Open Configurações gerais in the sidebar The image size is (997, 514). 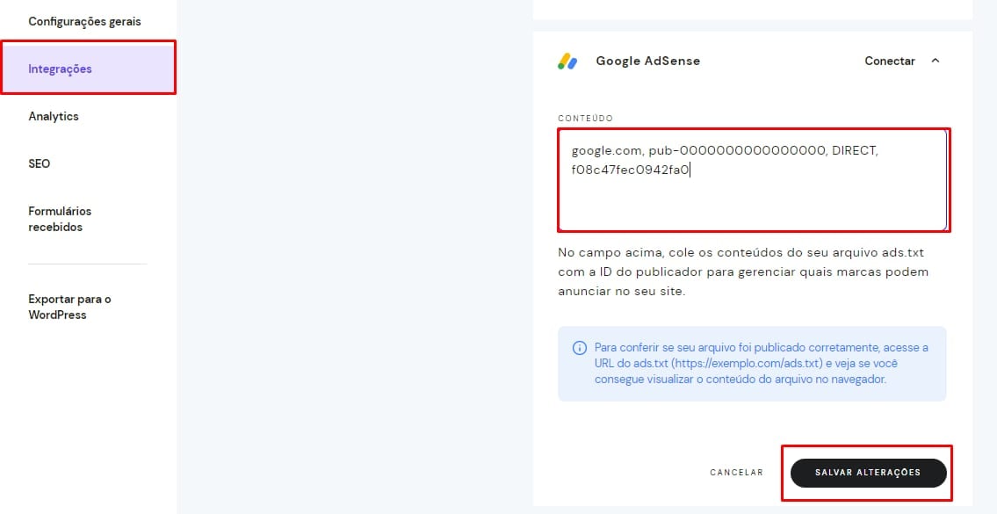[x=84, y=21]
